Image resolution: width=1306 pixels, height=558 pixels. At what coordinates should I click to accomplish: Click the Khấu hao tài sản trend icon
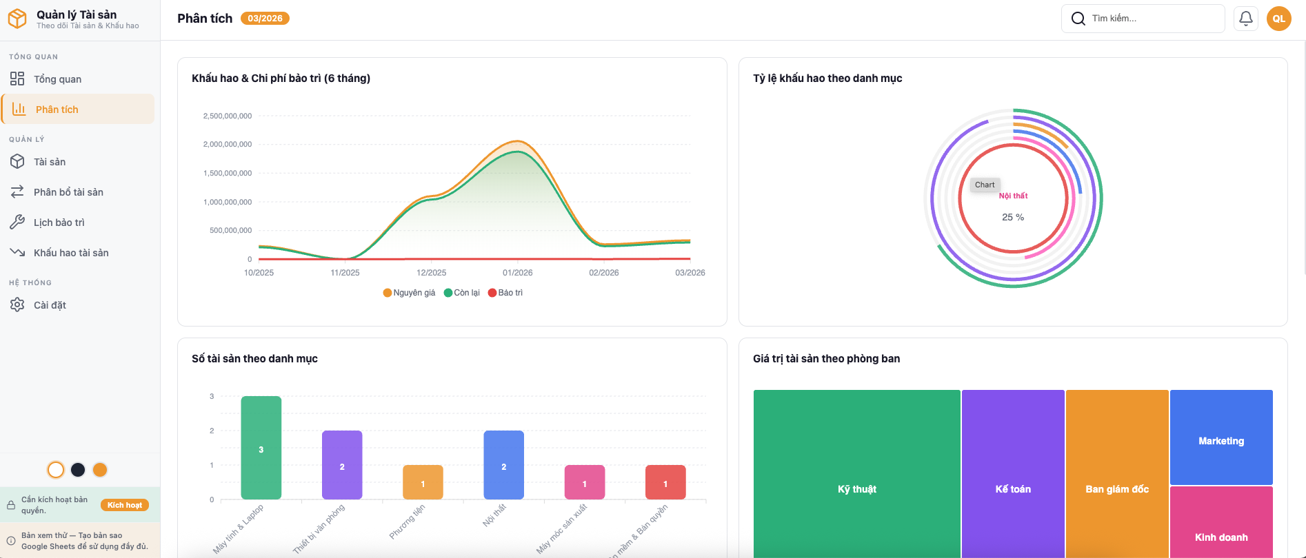tap(17, 253)
